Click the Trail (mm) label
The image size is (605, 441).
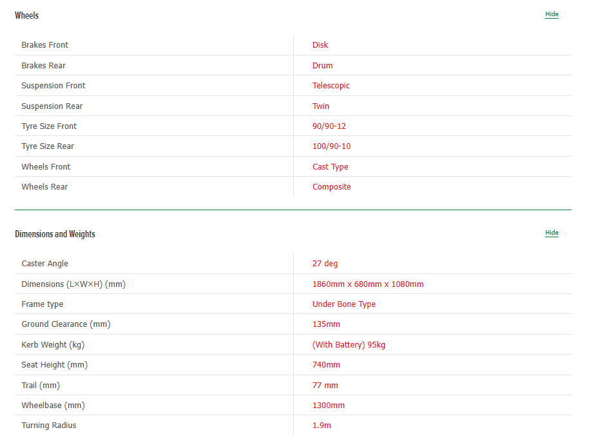coord(41,386)
